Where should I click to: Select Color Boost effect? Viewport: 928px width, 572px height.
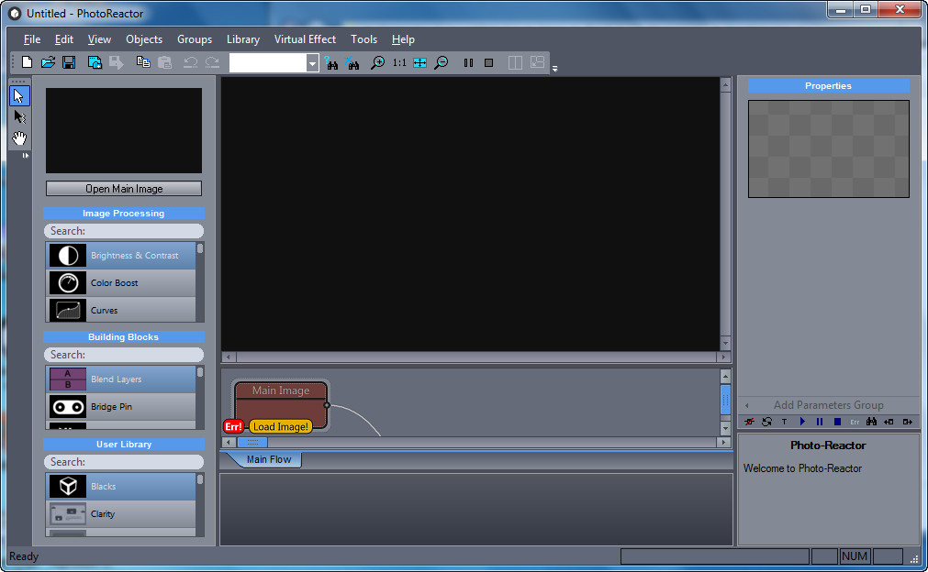[121, 283]
